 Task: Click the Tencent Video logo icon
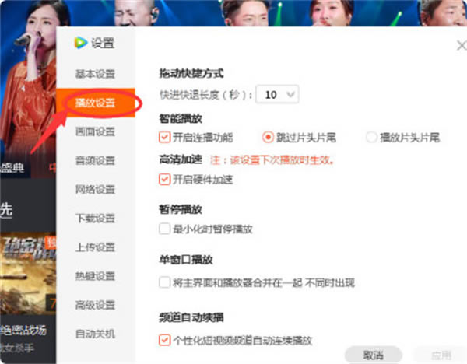[x=79, y=43]
